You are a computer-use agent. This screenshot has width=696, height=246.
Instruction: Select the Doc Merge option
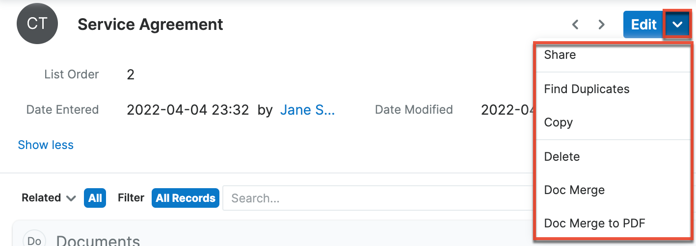(x=574, y=190)
